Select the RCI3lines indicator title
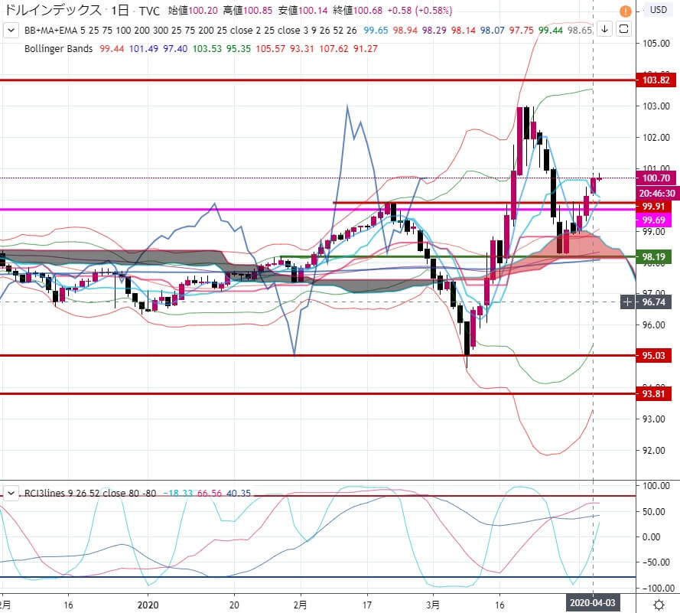Viewport: 680px width, 613px height. click(x=44, y=494)
